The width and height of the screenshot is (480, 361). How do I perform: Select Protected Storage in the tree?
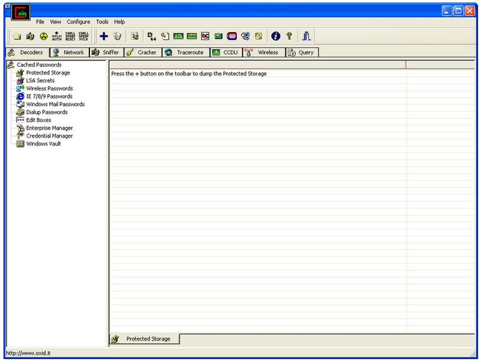pos(48,73)
